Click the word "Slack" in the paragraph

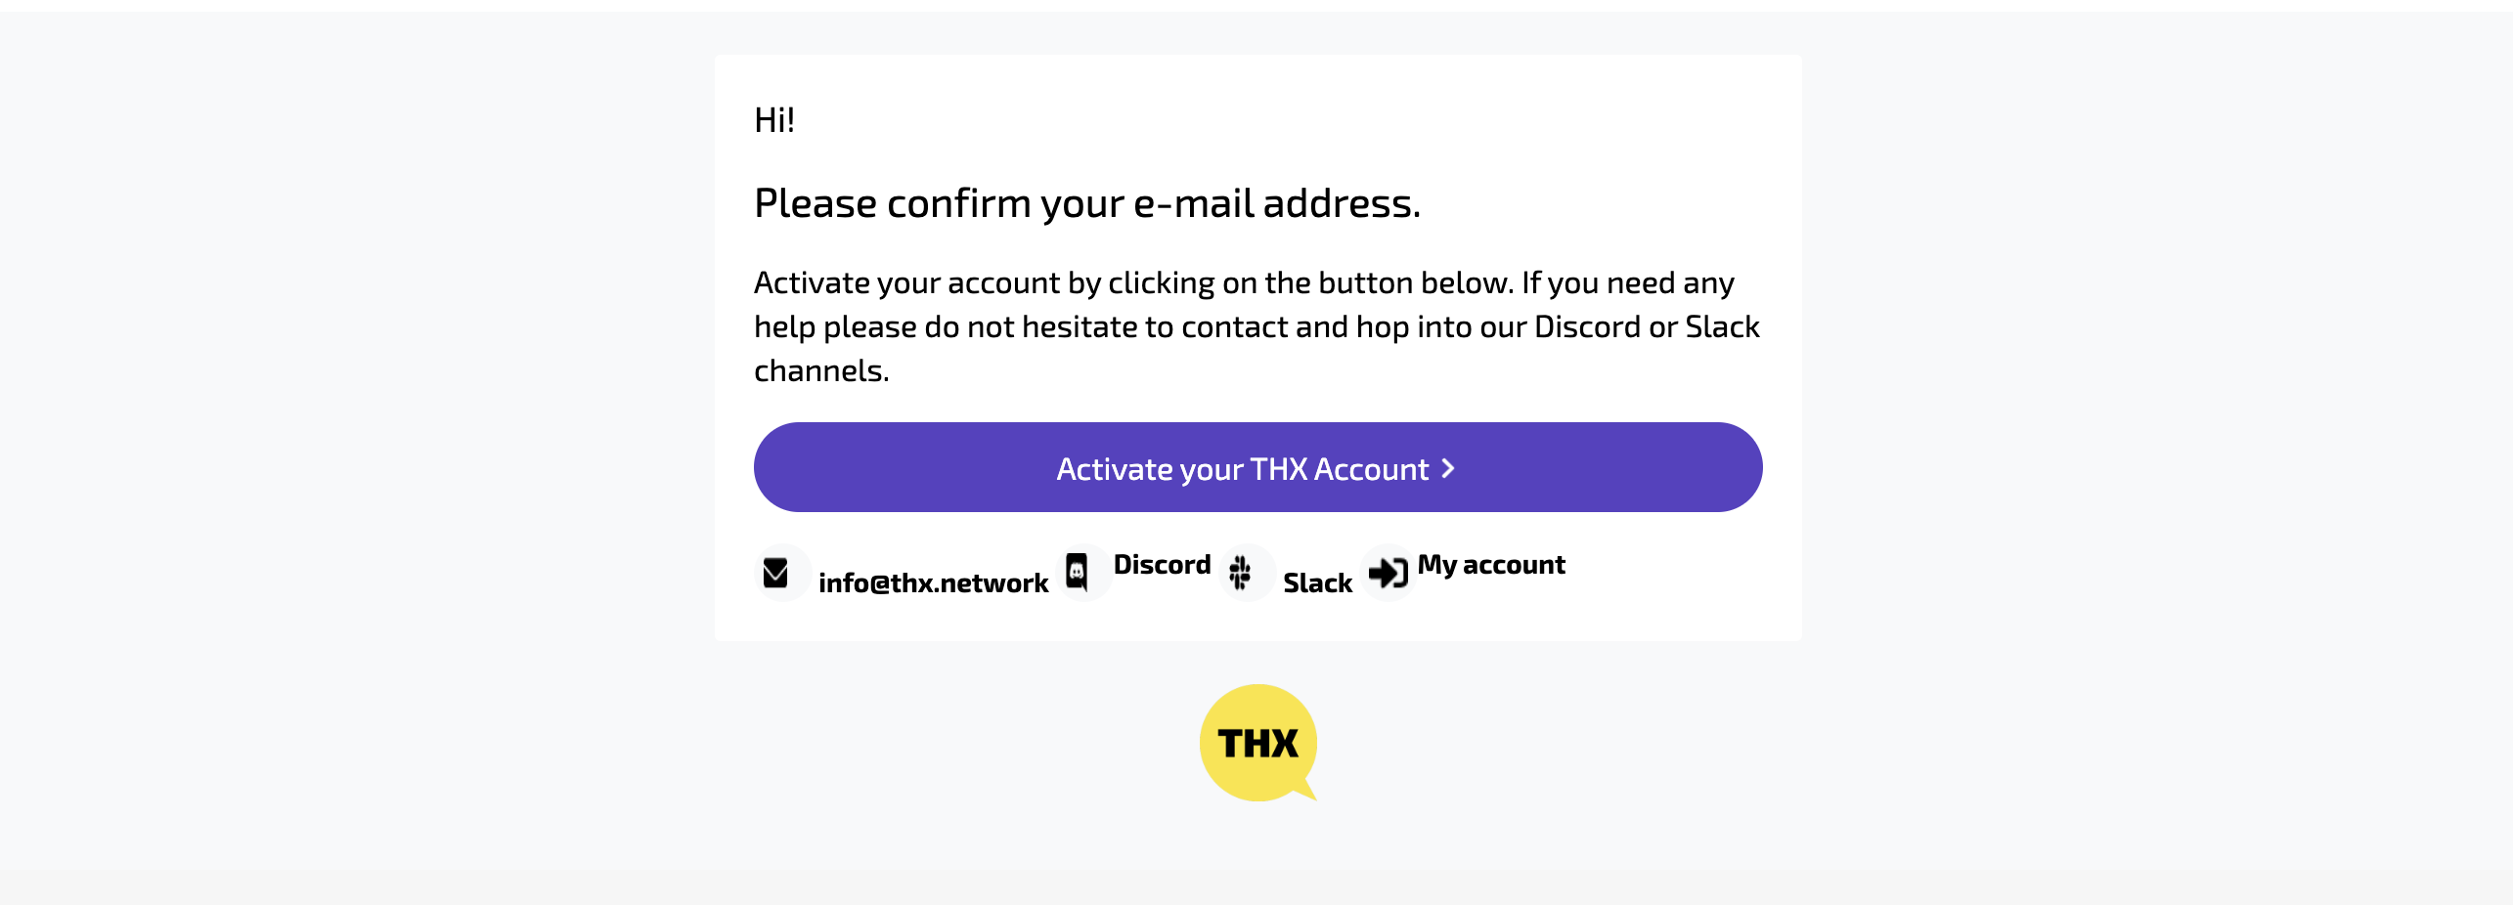(x=1722, y=326)
